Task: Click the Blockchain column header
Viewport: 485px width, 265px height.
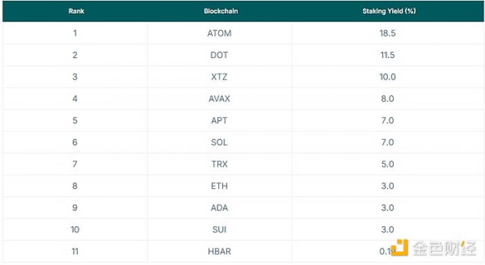Action: pos(220,11)
